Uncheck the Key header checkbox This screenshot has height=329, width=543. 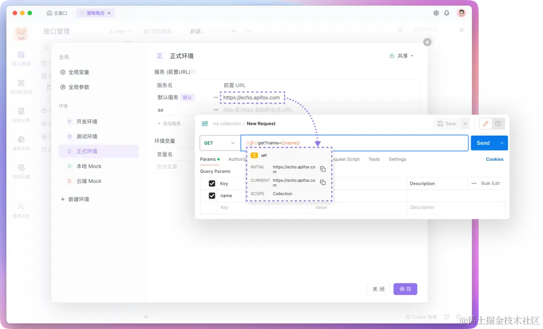point(212,183)
